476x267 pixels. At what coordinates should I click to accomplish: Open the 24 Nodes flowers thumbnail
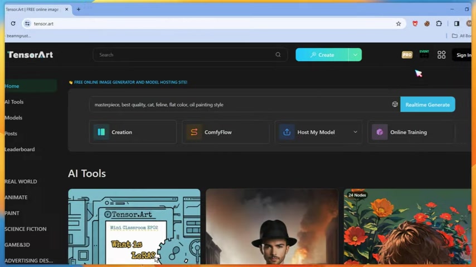(x=407, y=226)
